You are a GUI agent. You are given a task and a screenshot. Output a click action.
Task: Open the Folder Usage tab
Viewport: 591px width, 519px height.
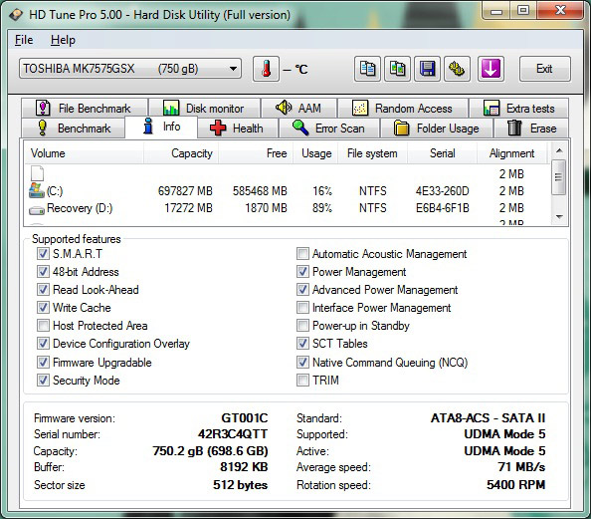click(437, 129)
